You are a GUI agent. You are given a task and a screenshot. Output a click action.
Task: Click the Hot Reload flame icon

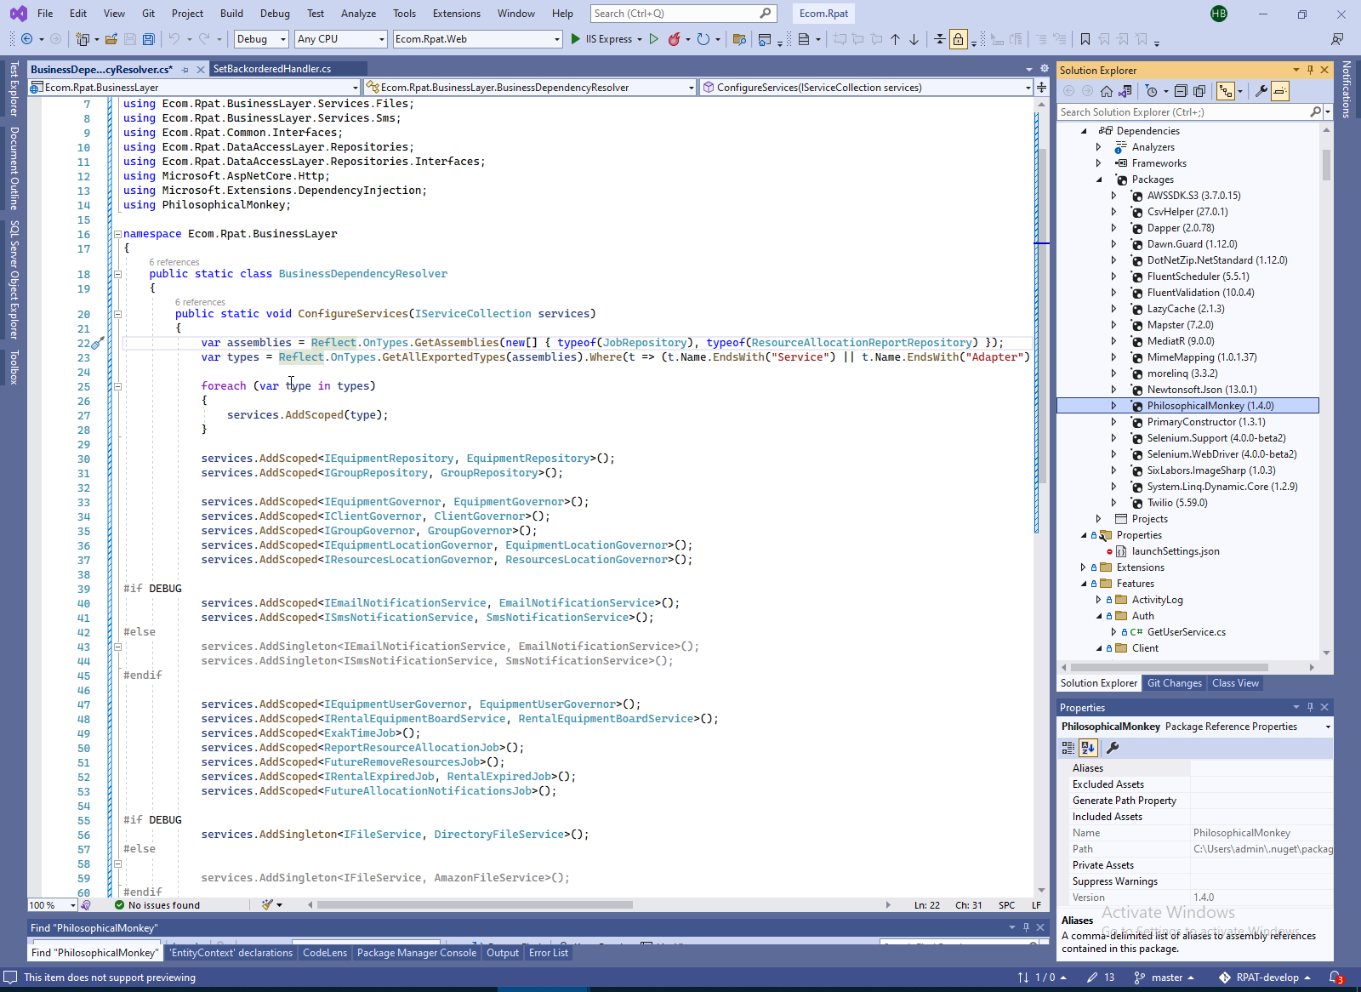(x=674, y=39)
